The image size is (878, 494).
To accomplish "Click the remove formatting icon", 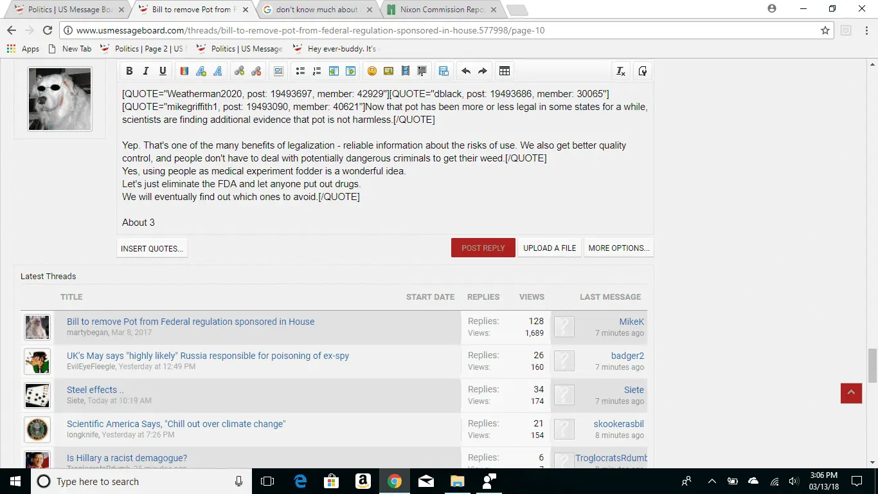I will [620, 71].
